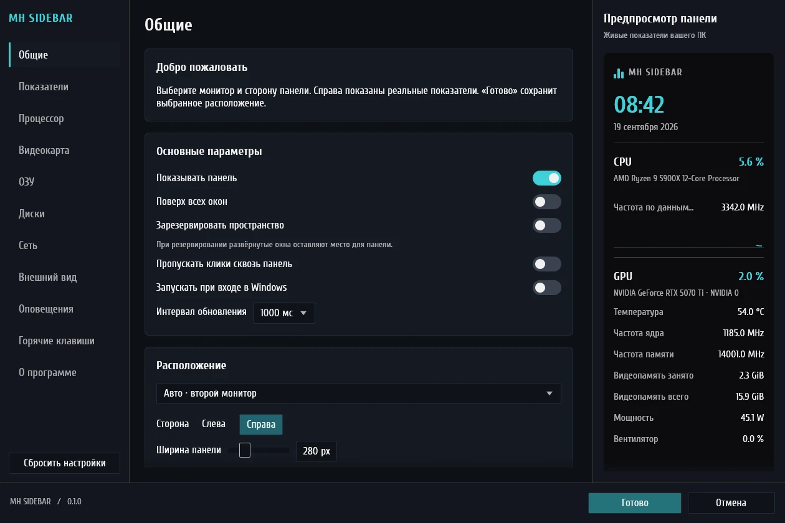
Task: Expand the Авто · второй монитор dropdown
Action: point(359,393)
